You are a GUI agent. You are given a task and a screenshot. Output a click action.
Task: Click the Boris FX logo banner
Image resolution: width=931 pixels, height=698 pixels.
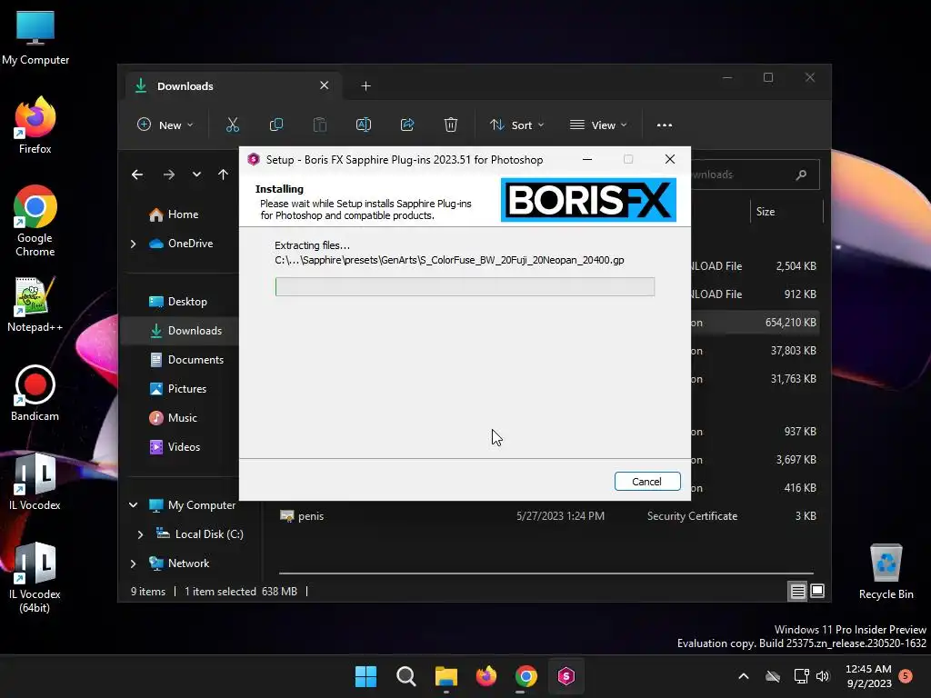588,200
